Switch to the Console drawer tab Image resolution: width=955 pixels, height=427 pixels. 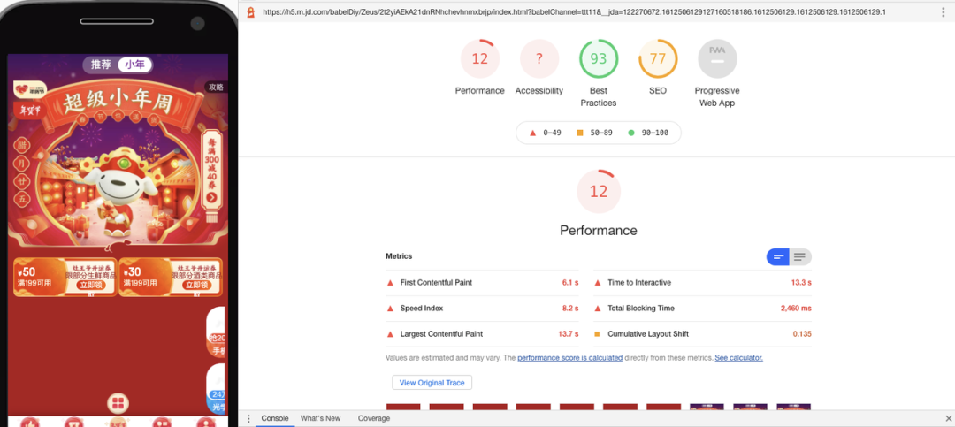275,418
